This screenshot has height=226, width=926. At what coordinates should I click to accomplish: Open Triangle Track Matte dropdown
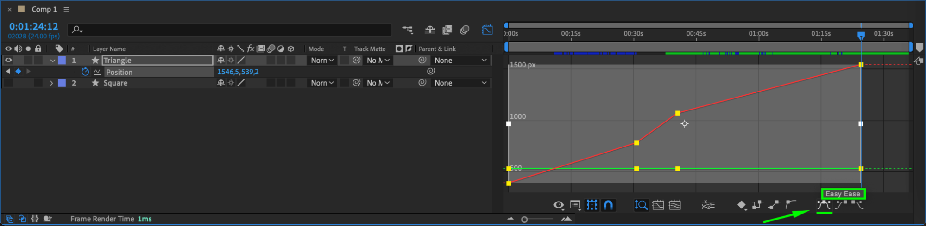coord(378,60)
